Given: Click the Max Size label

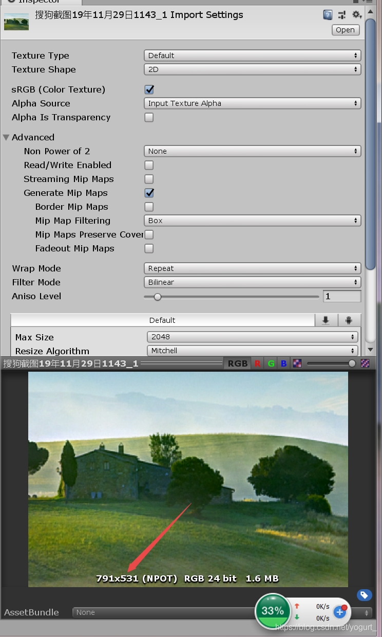Looking at the screenshot, I should [x=34, y=337].
